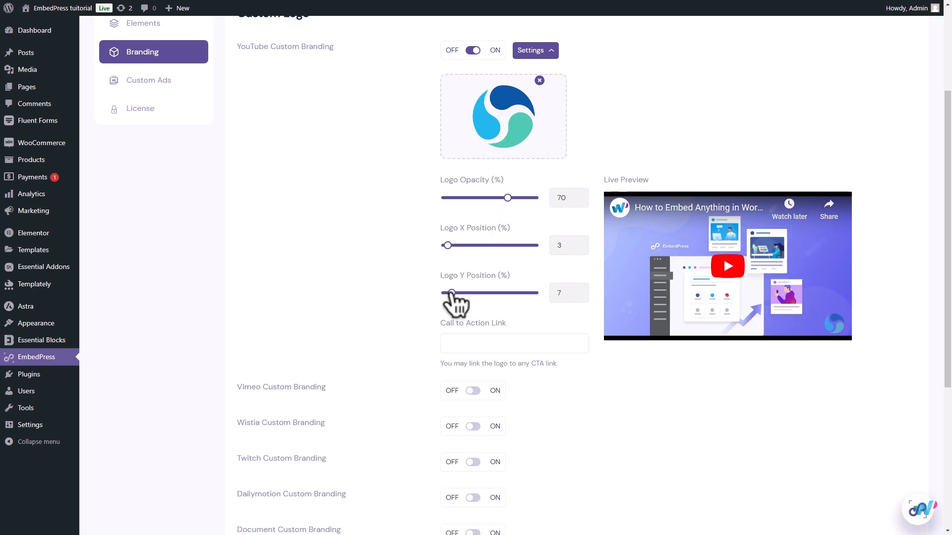Go to WooCommerce in sidebar menu
Image resolution: width=952 pixels, height=535 pixels.
[x=41, y=143]
